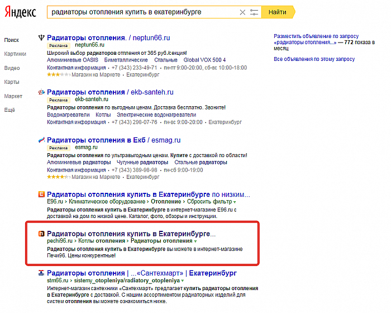The image size is (391, 313).
Task: Expand E96.ru result dropdown arrow
Action: (235, 202)
